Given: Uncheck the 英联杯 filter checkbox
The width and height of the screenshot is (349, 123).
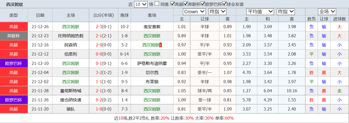Looking at the screenshot, I should point(186,4).
